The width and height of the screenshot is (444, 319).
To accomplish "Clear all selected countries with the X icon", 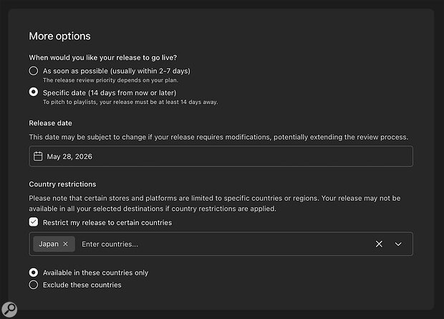I will pyautogui.click(x=379, y=244).
